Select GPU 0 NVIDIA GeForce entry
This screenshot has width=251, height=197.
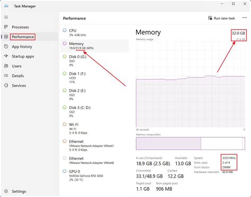(x=94, y=175)
